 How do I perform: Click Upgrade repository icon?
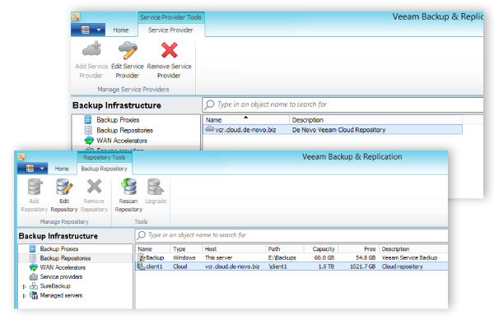156,187
